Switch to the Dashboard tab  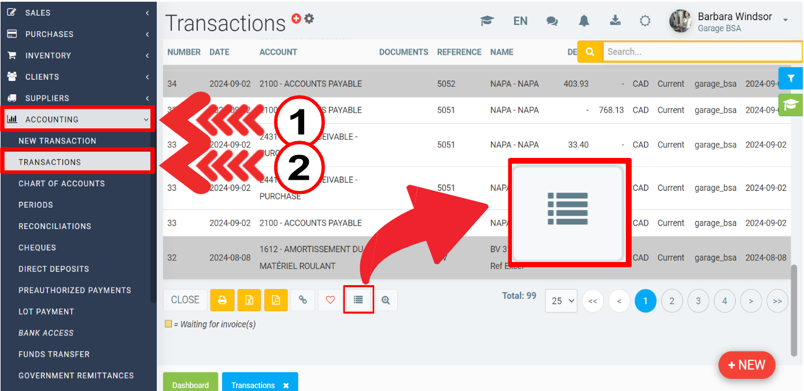[190, 385]
